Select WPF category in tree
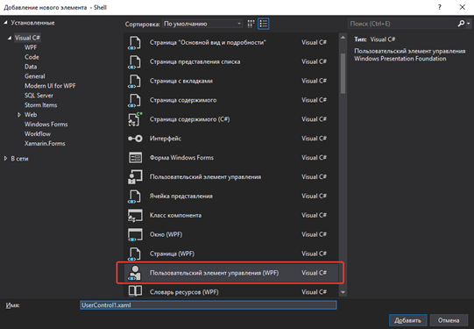 pyautogui.click(x=31, y=47)
